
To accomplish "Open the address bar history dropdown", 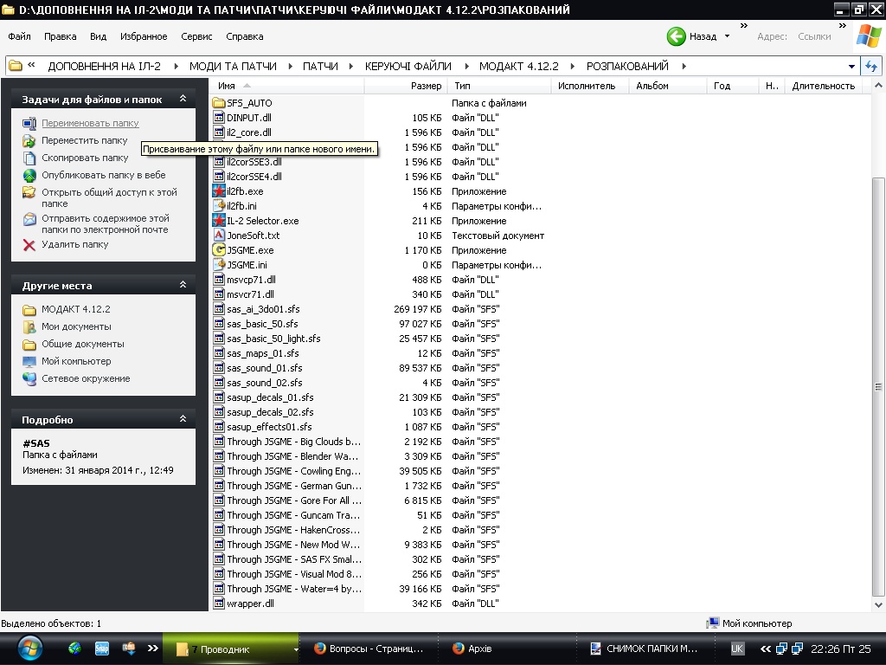I will pyautogui.click(x=851, y=66).
